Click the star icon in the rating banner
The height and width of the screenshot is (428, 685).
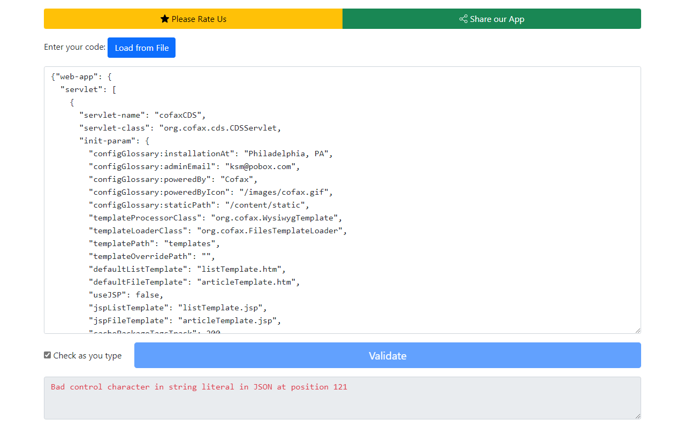(x=164, y=19)
